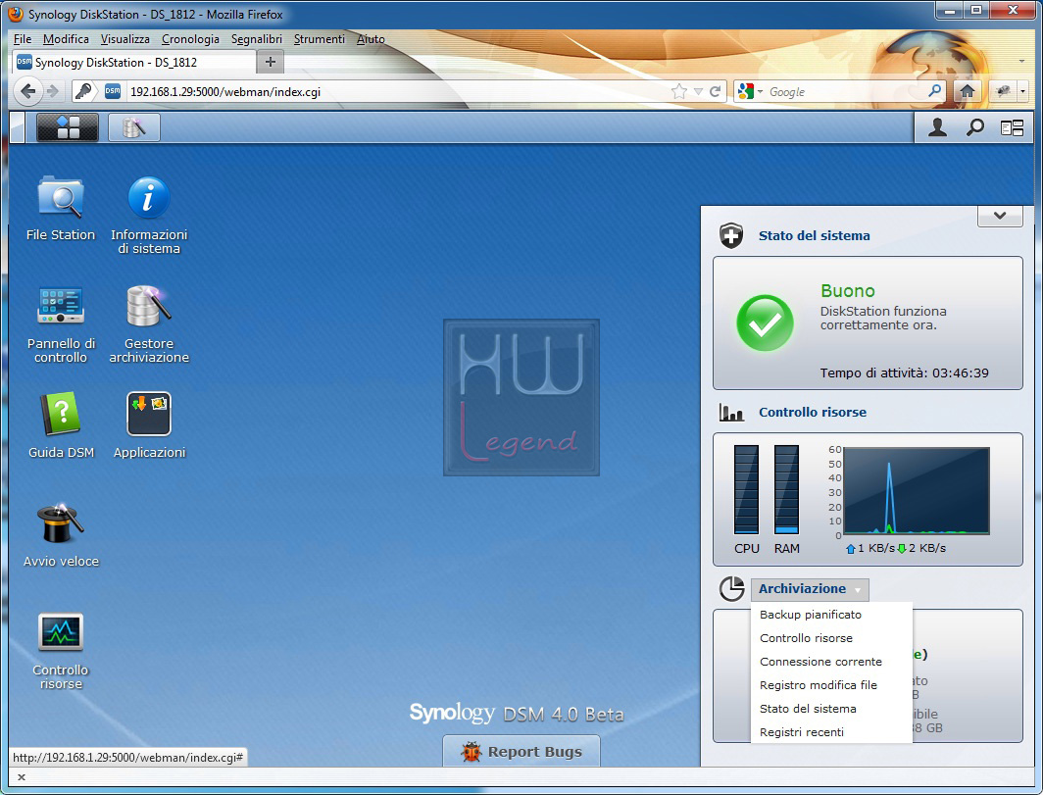Click the DSM site identity favicon
The height and width of the screenshot is (795, 1043).
[113, 91]
